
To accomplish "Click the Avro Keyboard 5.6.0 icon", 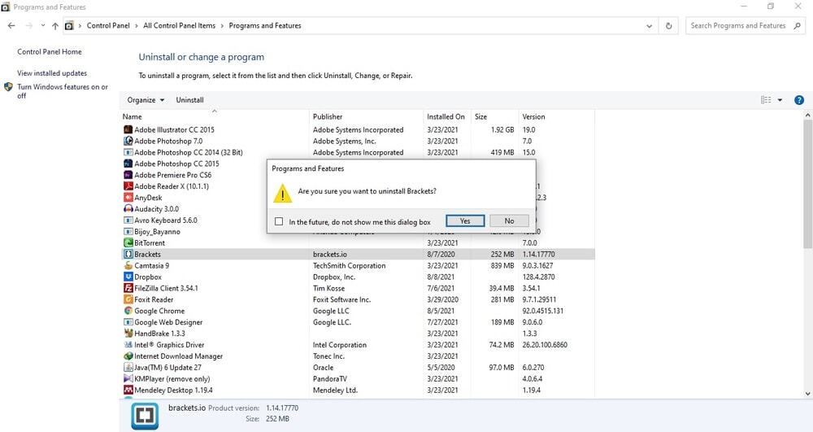I will (x=128, y=220).
